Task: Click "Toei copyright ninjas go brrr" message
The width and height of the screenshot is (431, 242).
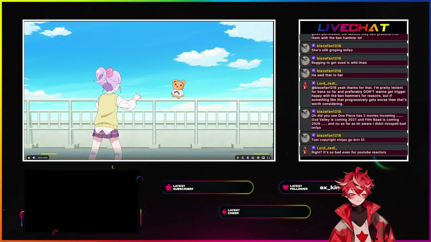Action: coord(338,140)
